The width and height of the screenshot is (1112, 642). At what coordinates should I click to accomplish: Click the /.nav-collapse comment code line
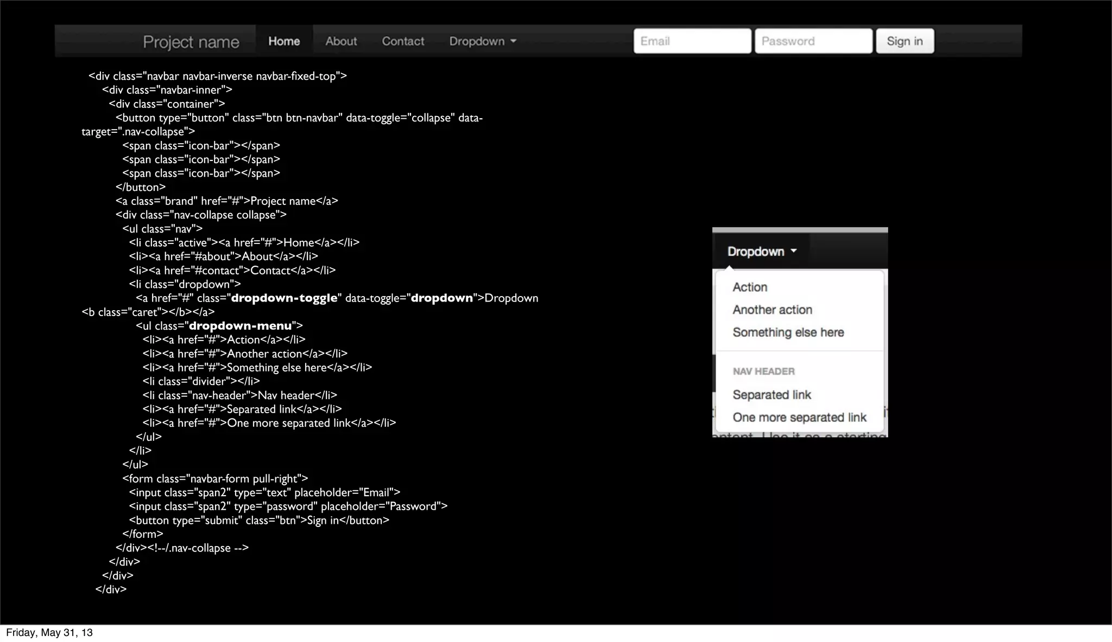[182, 548]
